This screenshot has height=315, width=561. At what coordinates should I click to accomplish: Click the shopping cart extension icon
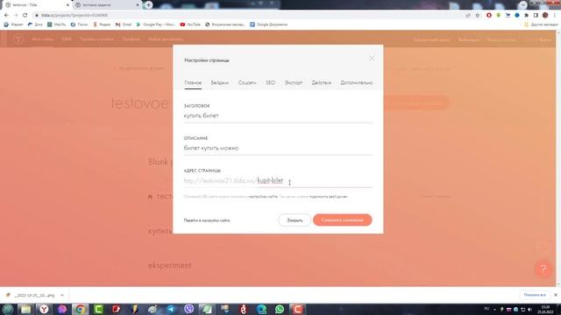(x=508, y=16)
